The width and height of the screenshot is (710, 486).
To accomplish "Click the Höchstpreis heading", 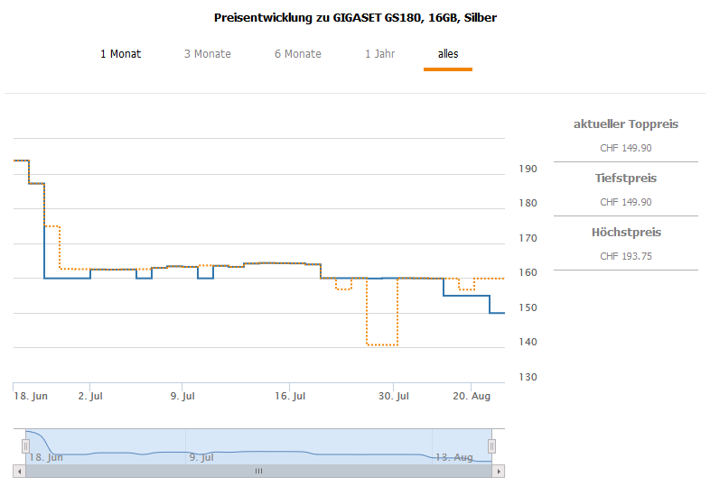I will point(626,233).
